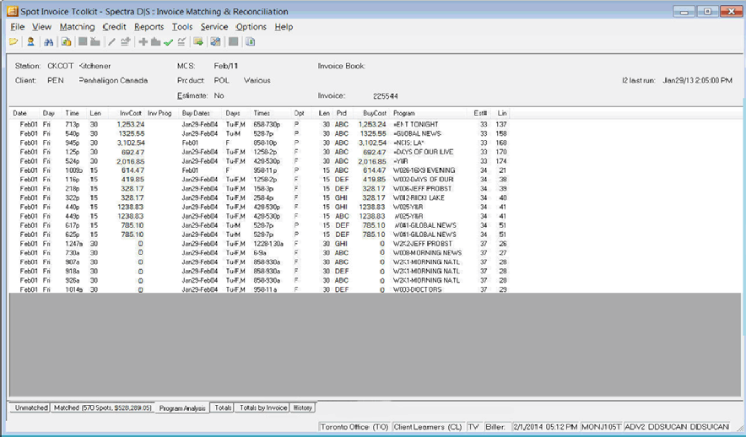Click the InvCost value 2,016.85
Screen dimensions: 746x437
[130, 161]
